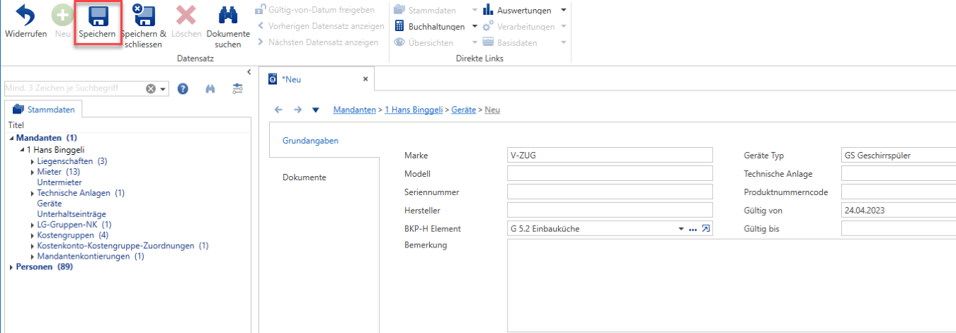Viewport: 956px width, 333px height.
Task: Click Gültig-von-Datum freigeben
Action: point(314,10)
